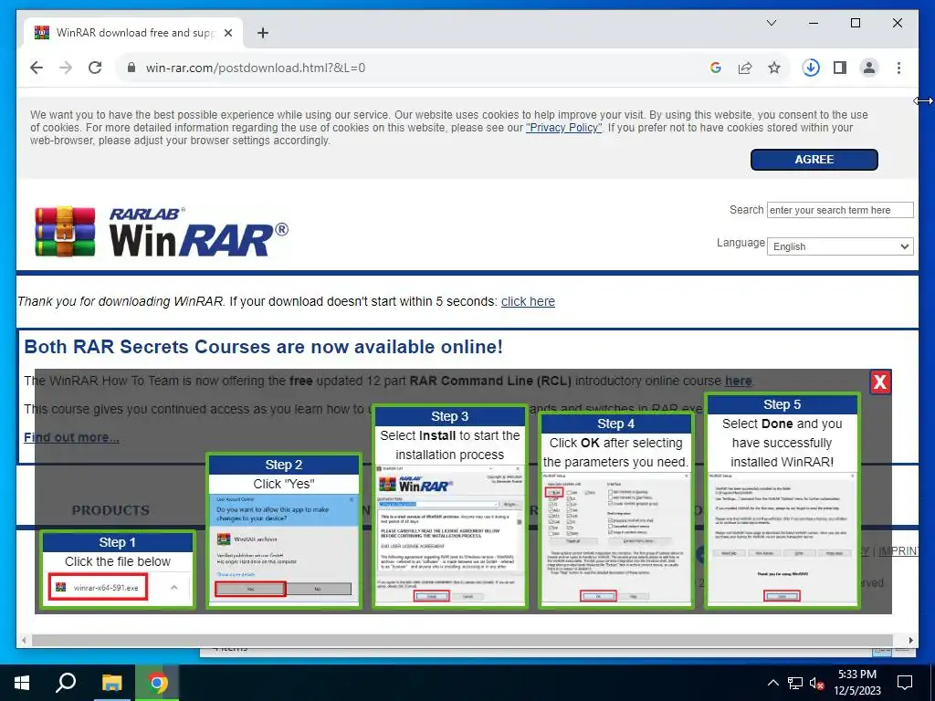Follow the 'Find out more...' link
The width and height of the screenshot is (935, 701).
[71, 437]
